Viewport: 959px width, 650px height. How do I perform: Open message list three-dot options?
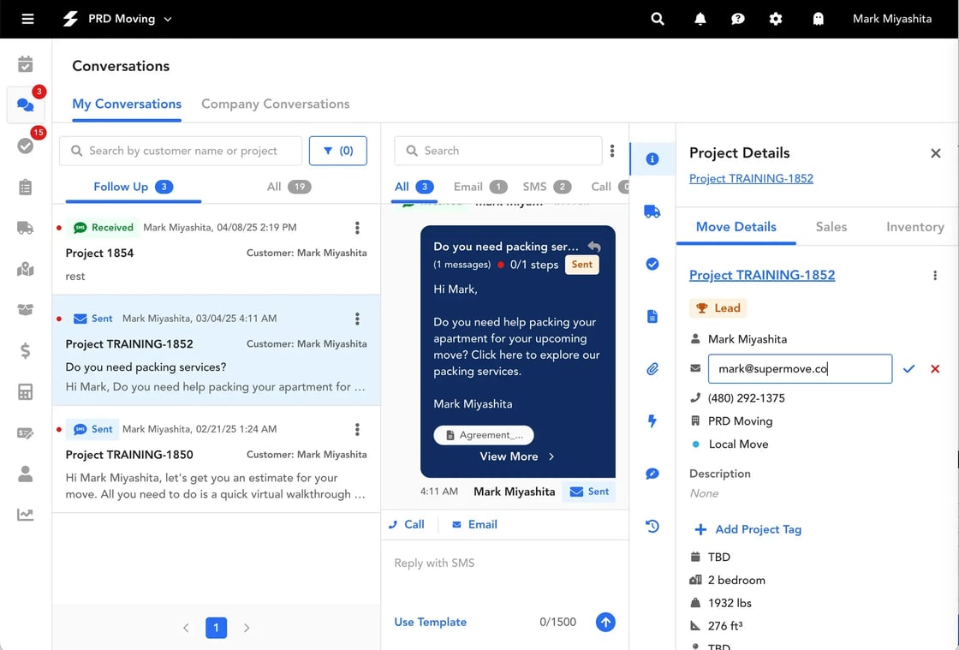coord(612,151)
